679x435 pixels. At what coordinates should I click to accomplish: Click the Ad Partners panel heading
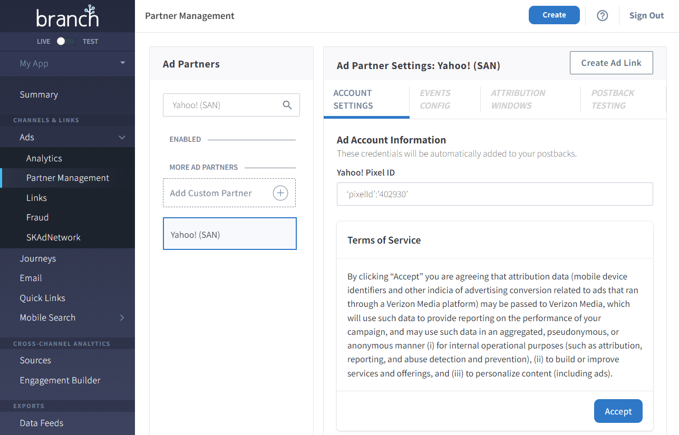tap(191, 64)
